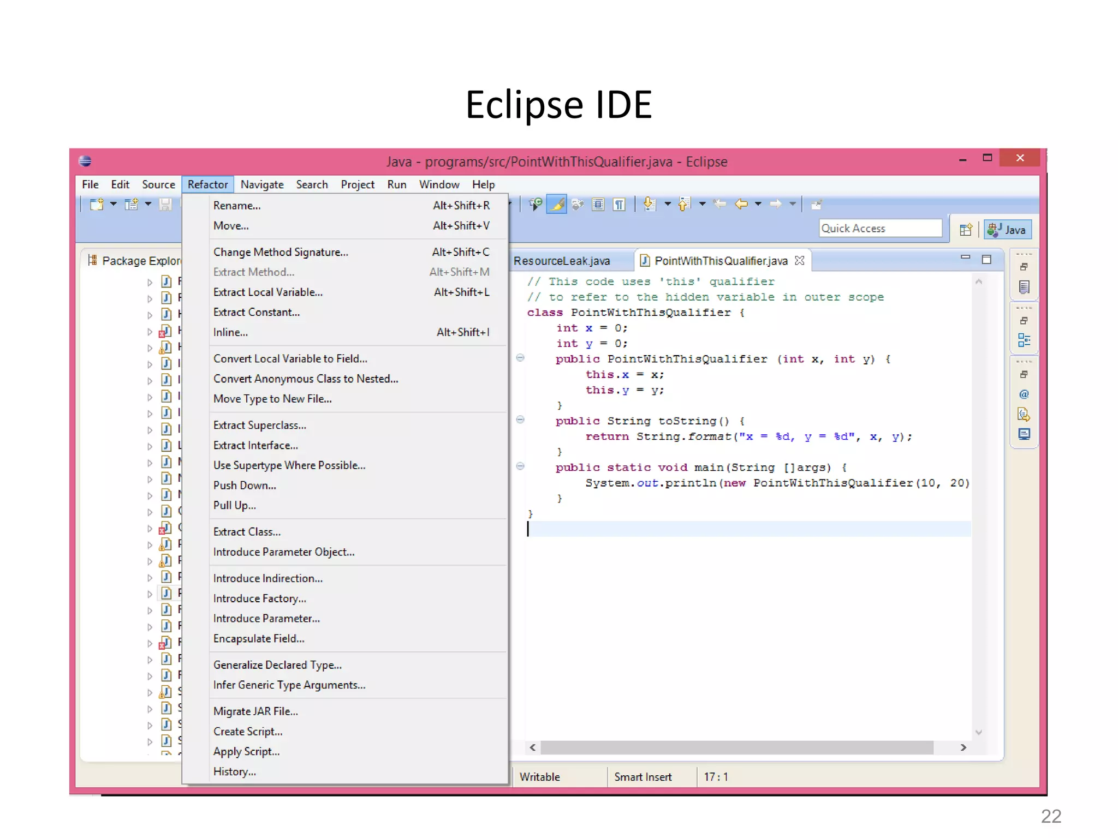
Task: Click the Quick Access search field
Action: (881, 228)
